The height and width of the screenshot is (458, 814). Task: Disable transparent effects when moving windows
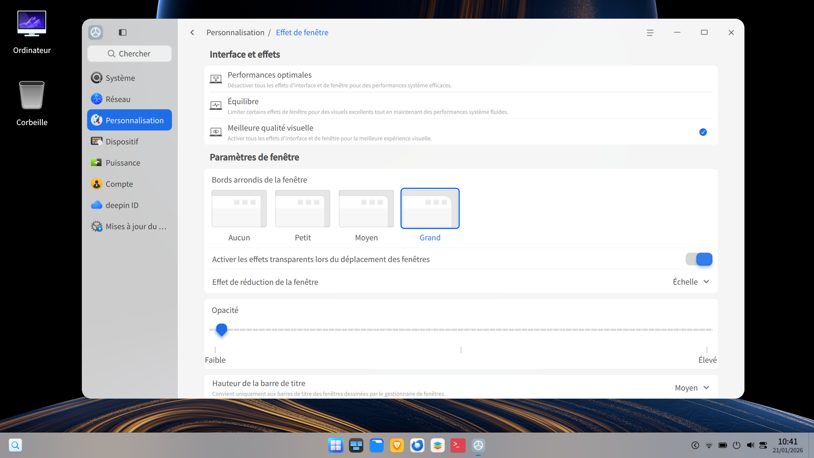click(699, 259)
